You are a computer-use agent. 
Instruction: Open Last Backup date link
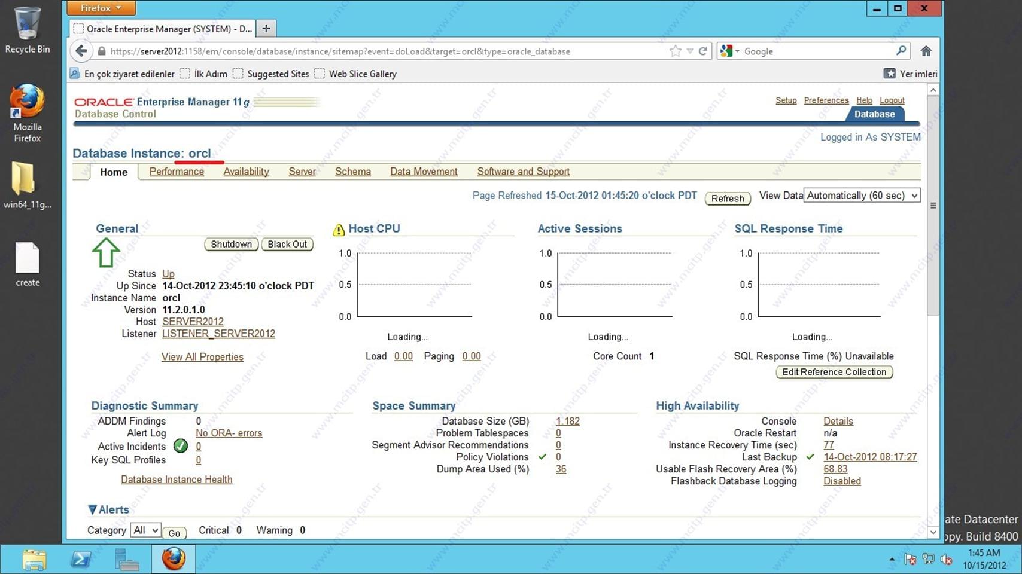pyautogui.click(x=870, y=457)
